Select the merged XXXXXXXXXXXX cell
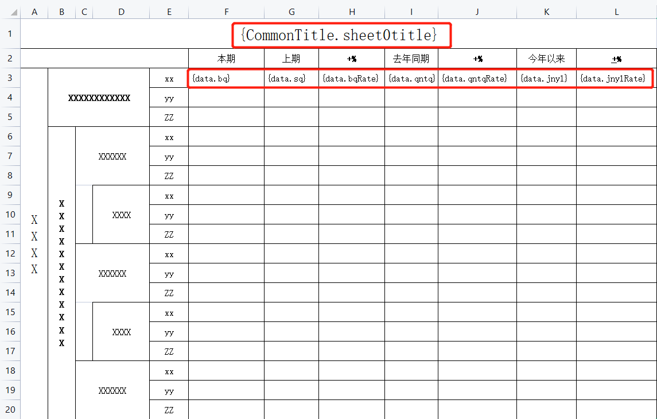 point(98,97)
